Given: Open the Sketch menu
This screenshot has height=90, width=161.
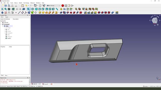Looking at the screenshot, I should click(x=20, y=3).
